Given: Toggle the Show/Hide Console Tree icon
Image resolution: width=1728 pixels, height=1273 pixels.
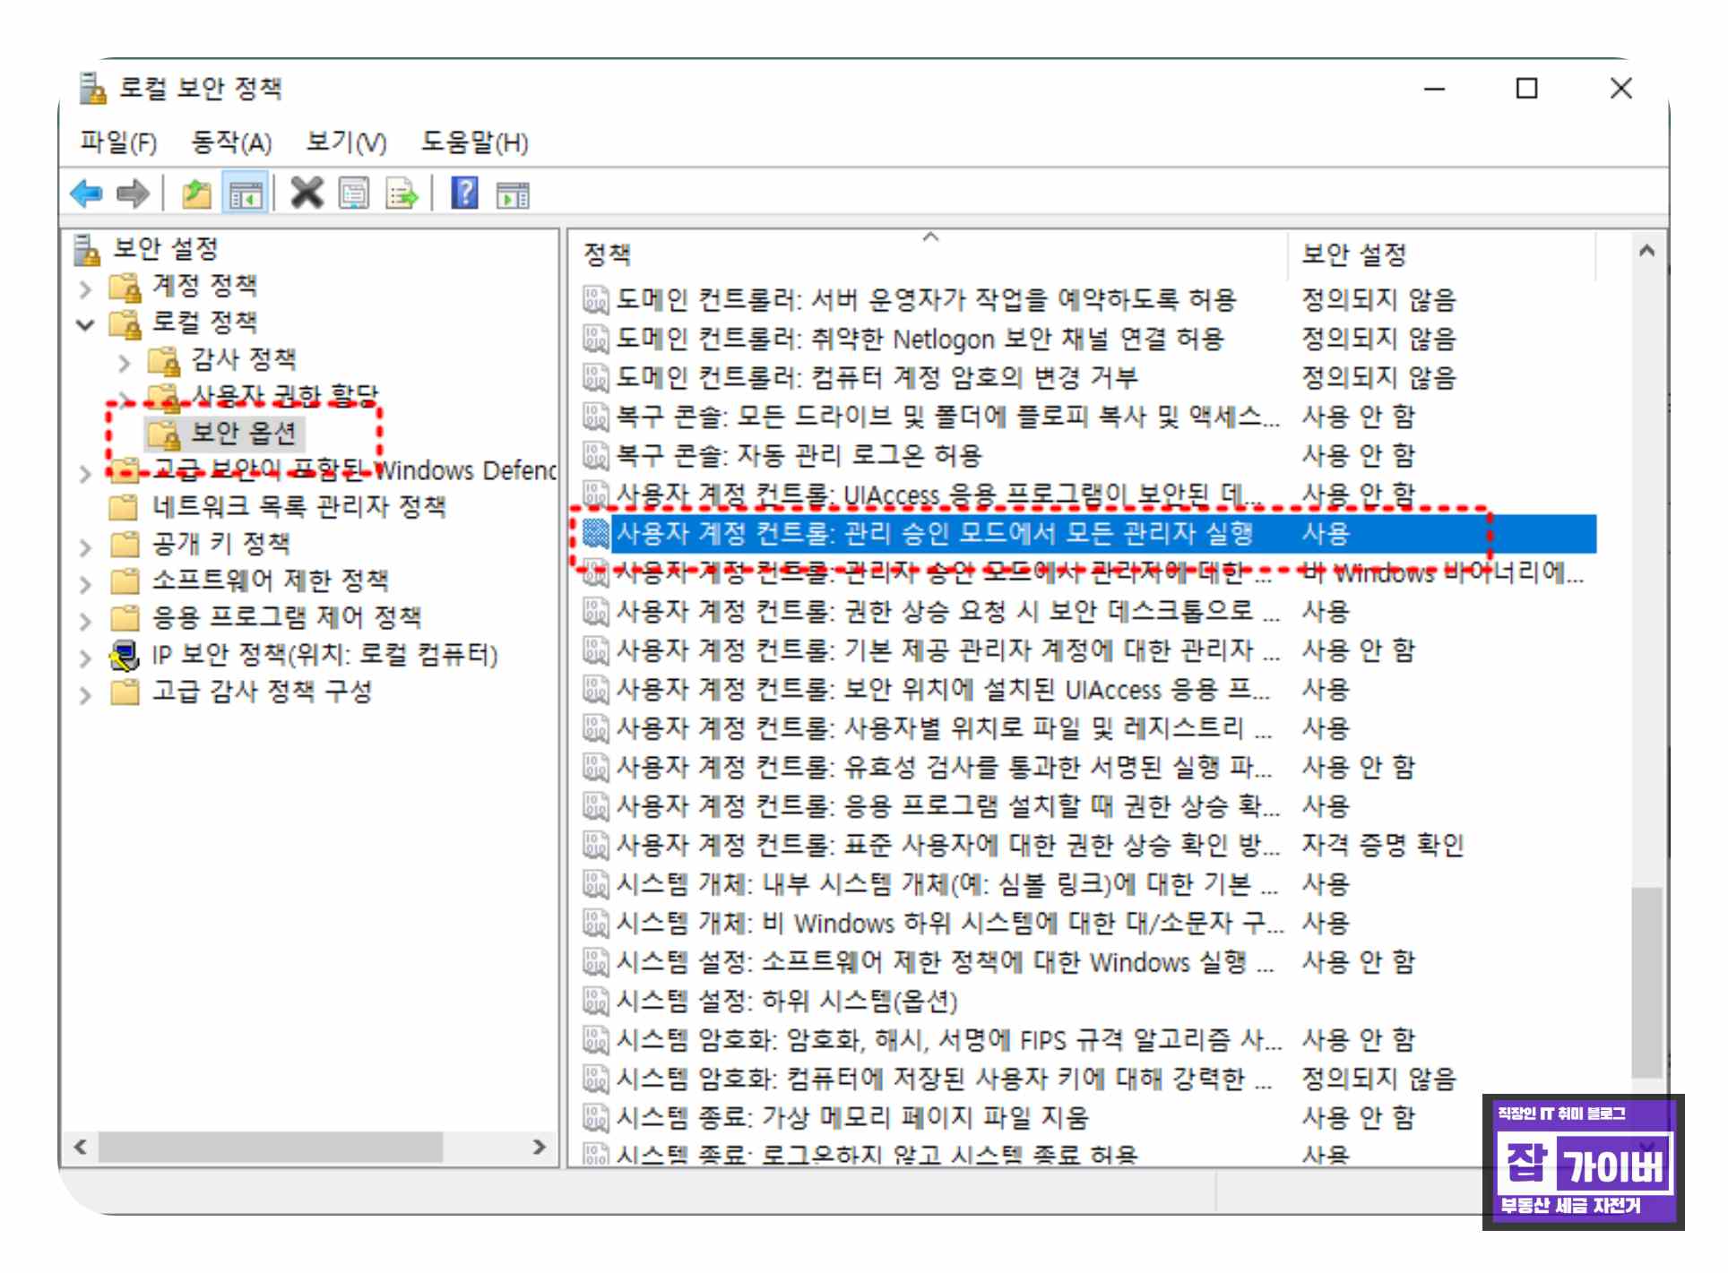Looking at the screenshot, I should click(x=245, y=193).
